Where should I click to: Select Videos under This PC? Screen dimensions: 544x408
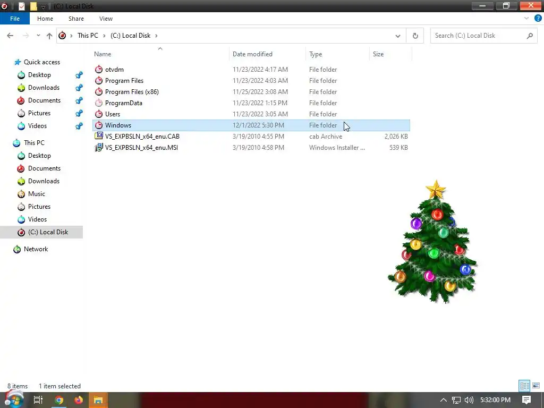click(x=37, y=219)
